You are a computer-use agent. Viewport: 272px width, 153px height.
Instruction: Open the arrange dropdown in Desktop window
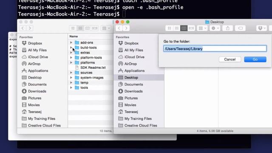(x=202, y=28)
